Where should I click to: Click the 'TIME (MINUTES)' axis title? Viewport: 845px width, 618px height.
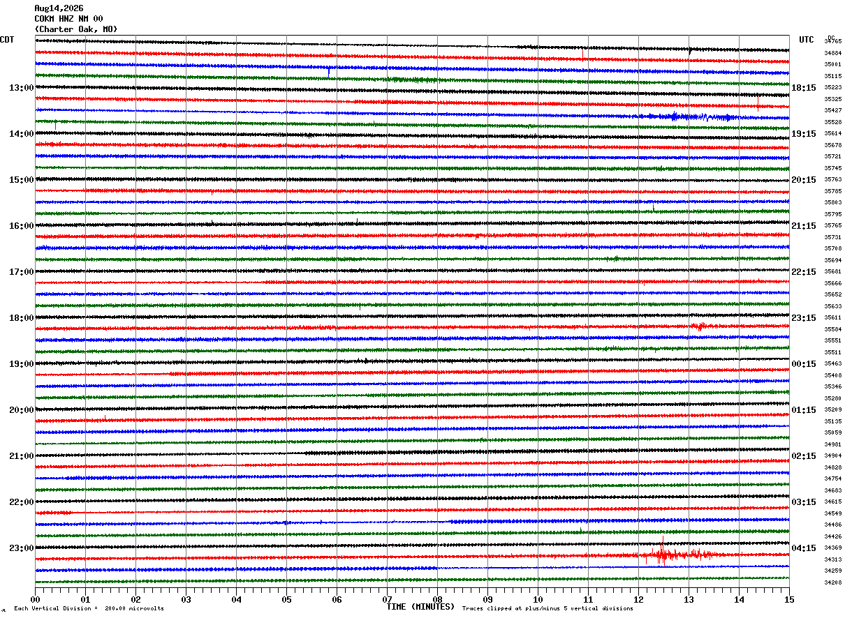[x=420, y=607]
